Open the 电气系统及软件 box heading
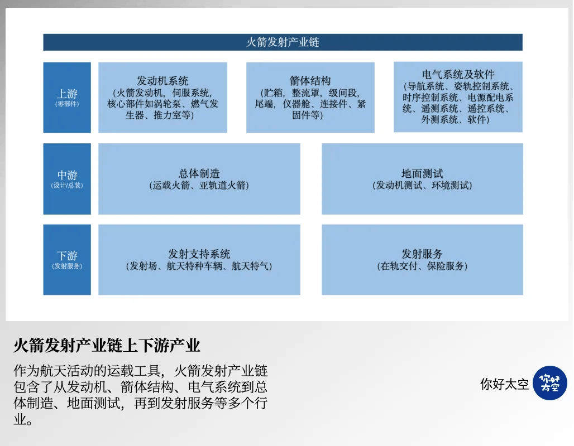This screenshot has width=574, height=446. (458, 74)
